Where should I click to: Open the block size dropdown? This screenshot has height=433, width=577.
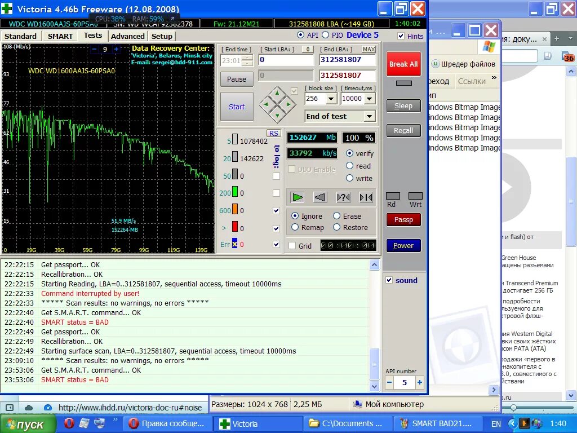pyautogui.click(x=331, y=99)
